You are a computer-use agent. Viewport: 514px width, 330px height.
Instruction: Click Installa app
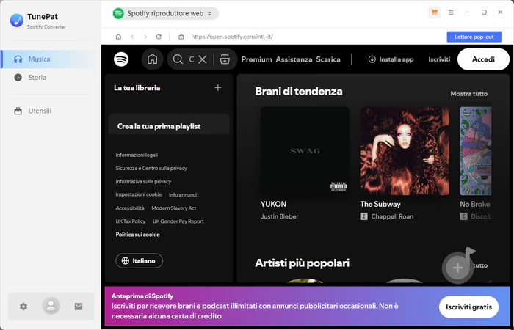[391, 59]
